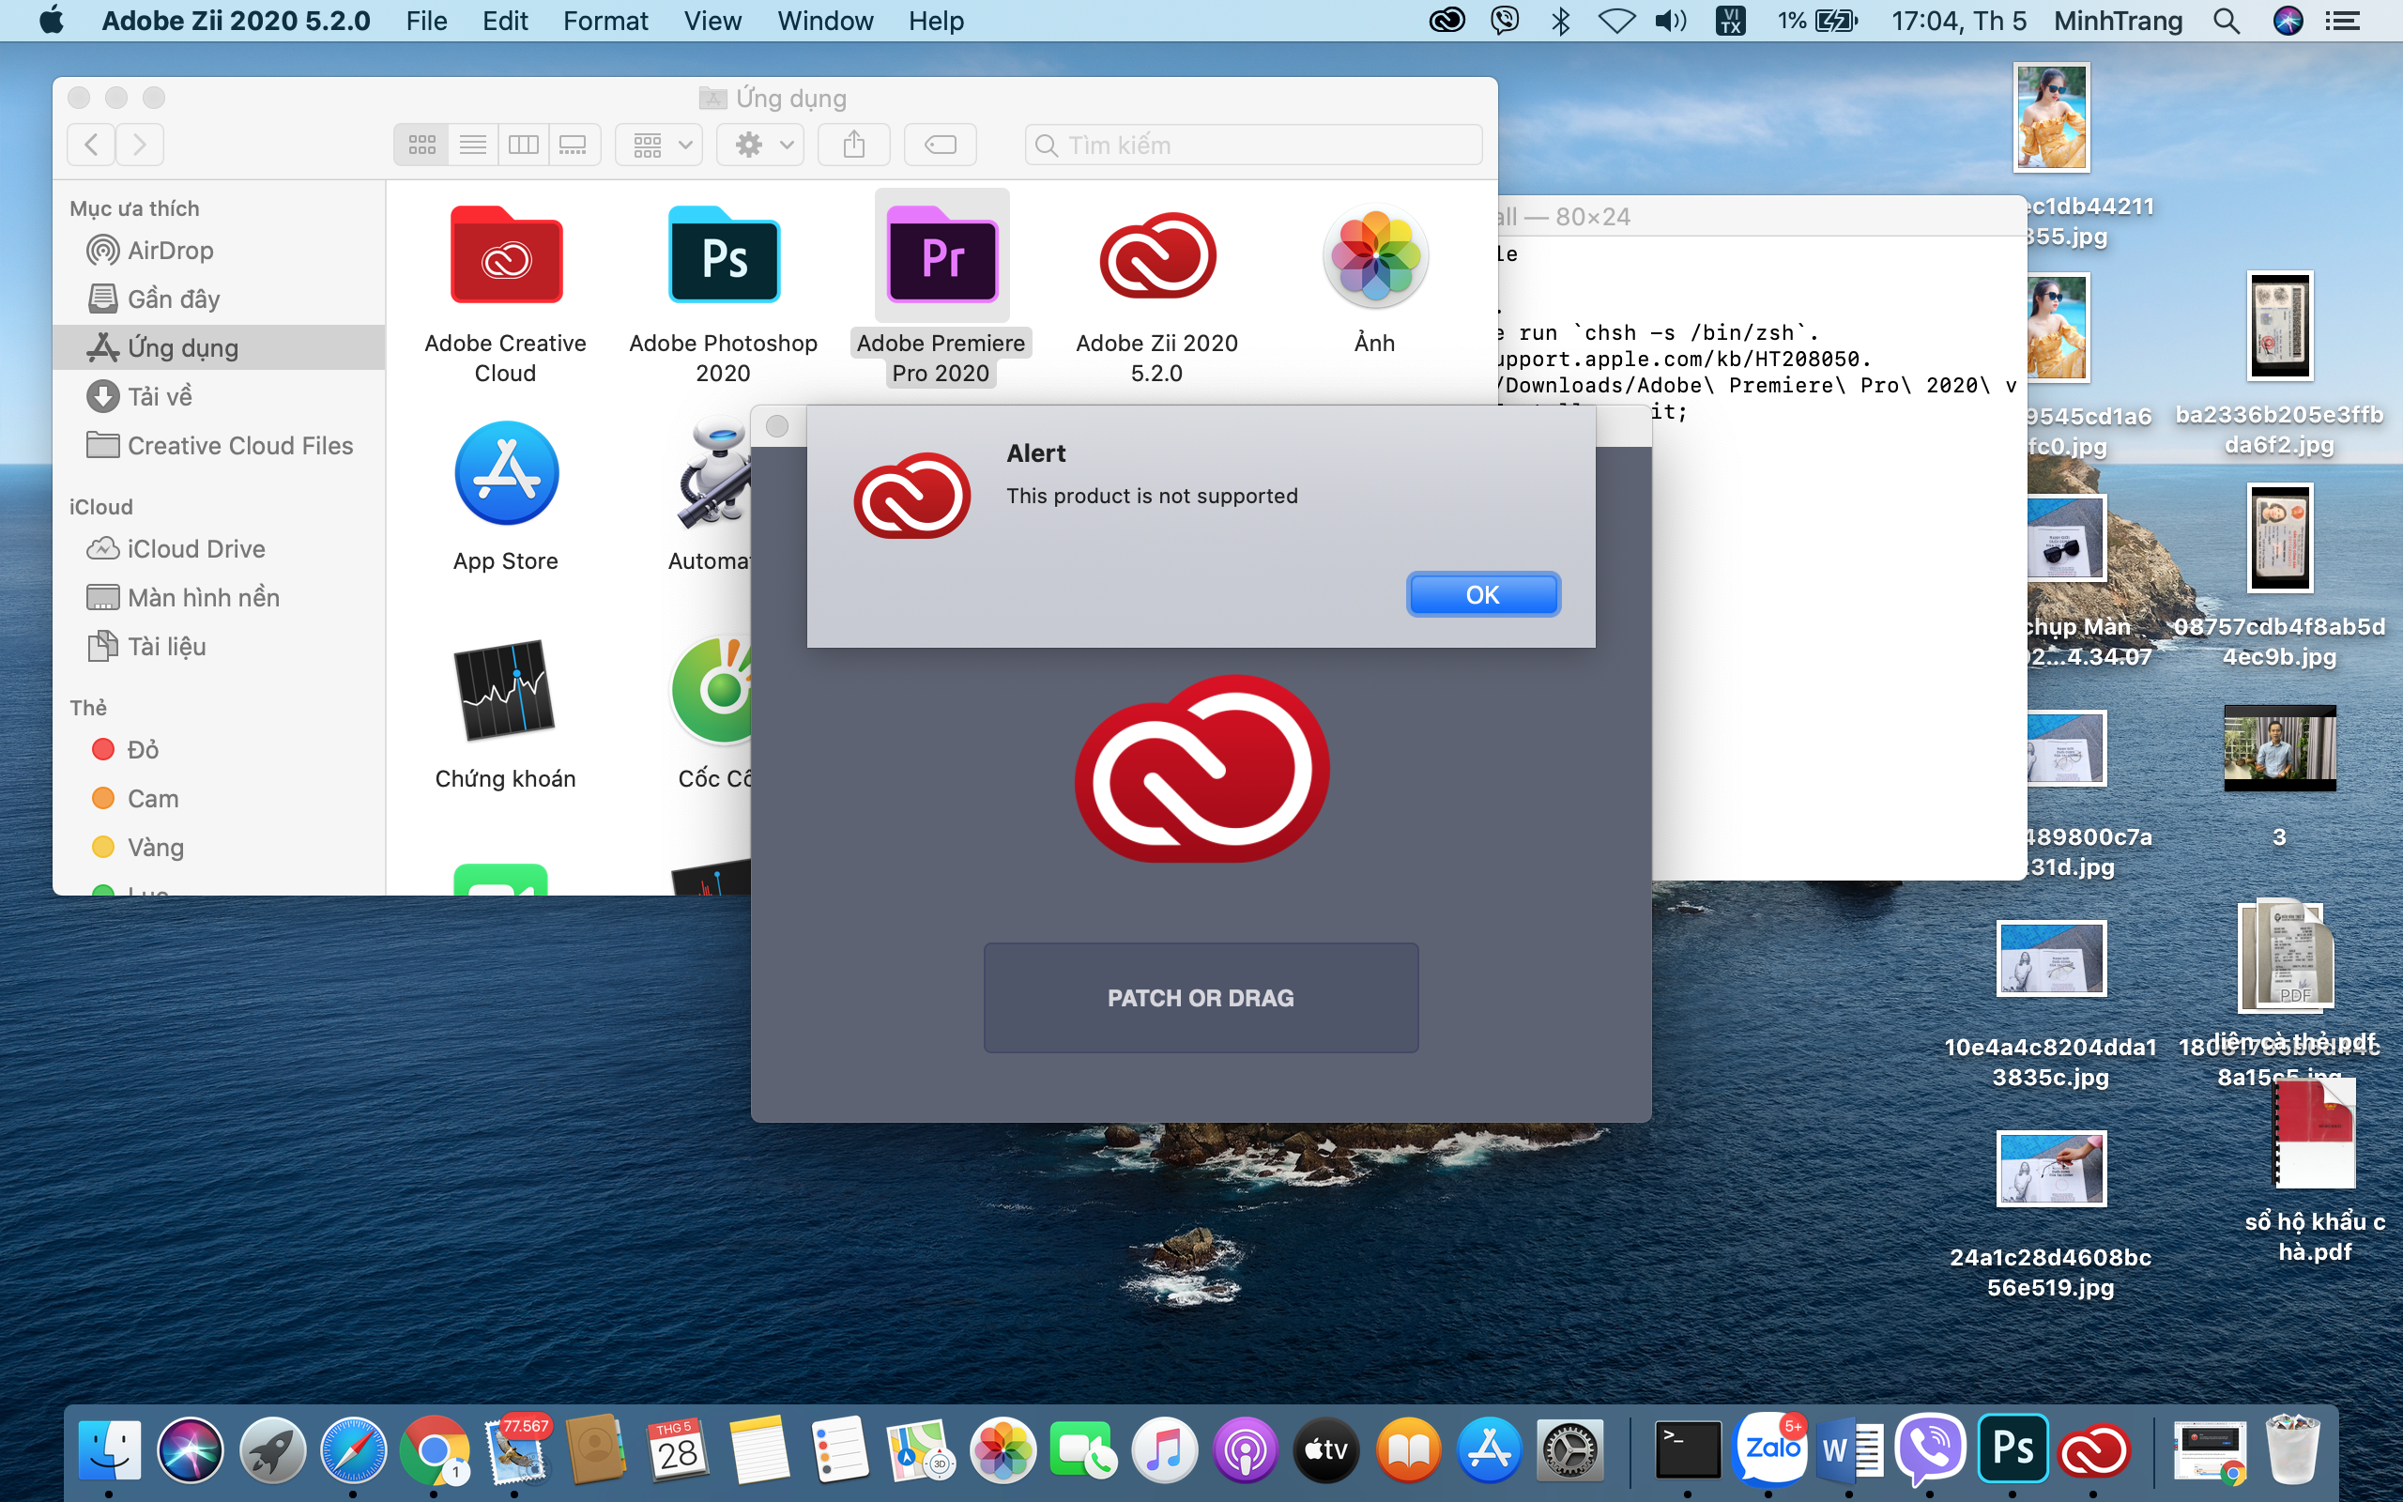Select Tài liệu in sidebar

point(219,647)
